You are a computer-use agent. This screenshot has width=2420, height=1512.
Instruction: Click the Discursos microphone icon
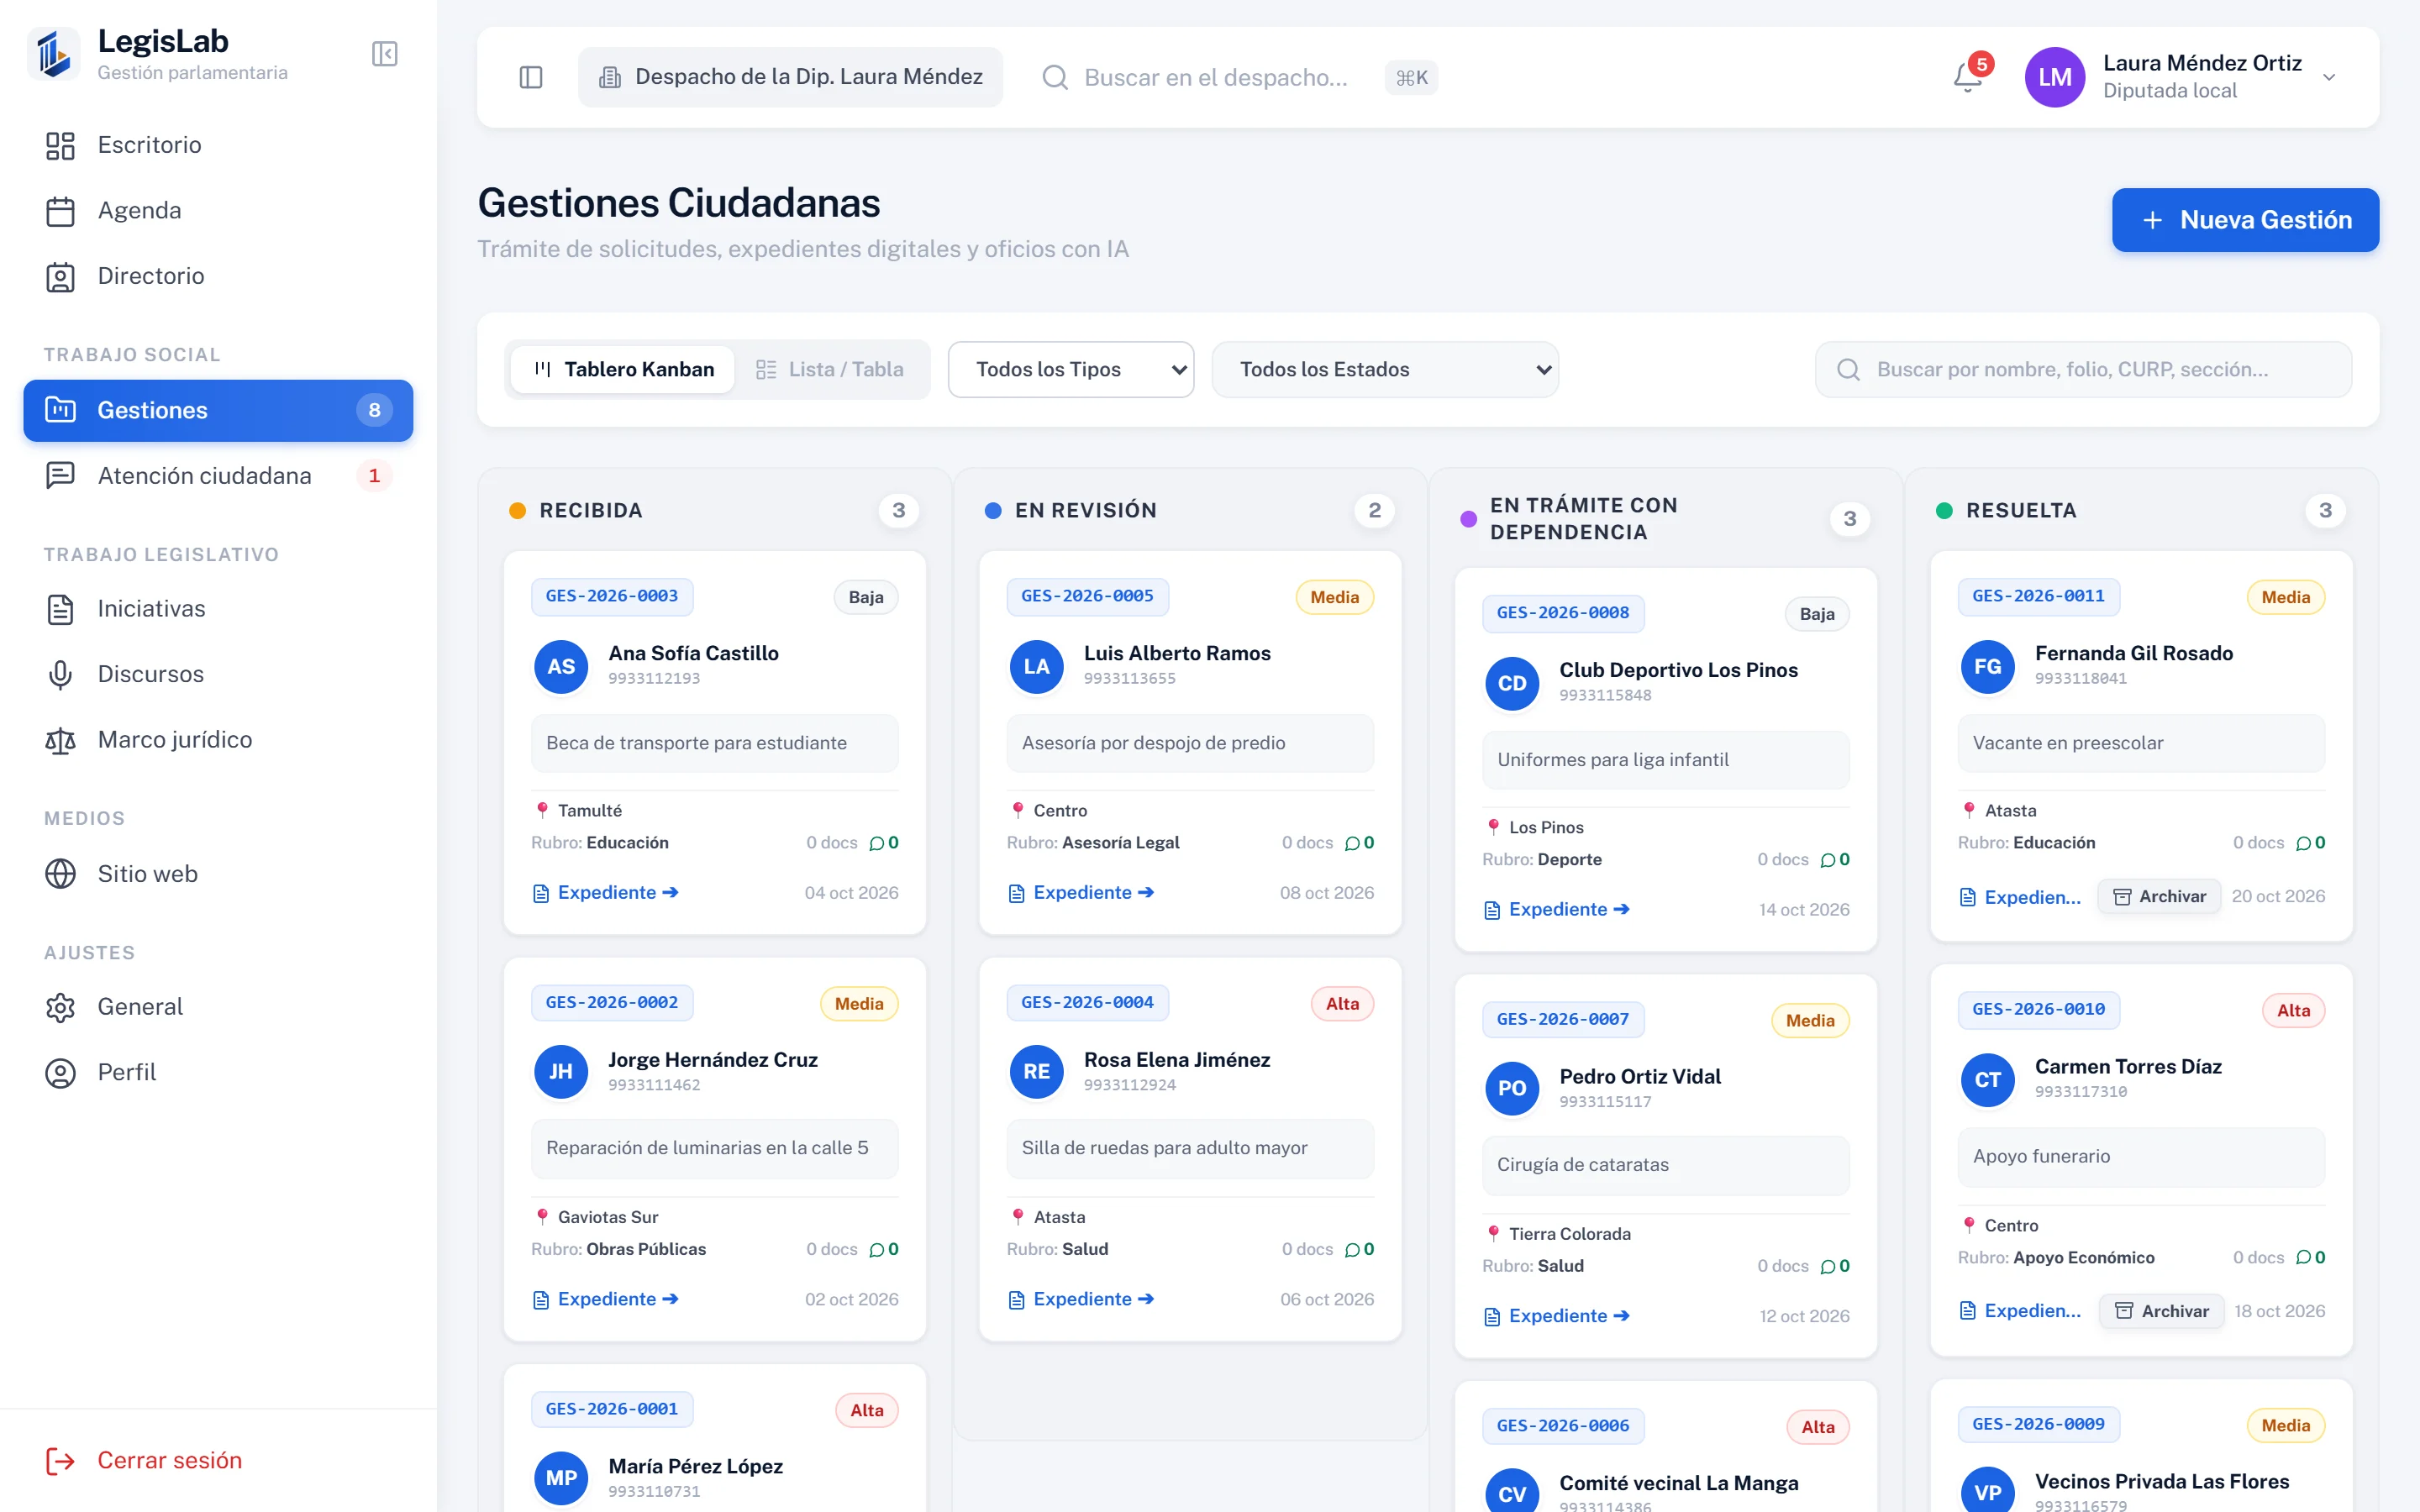click(60, 675)
